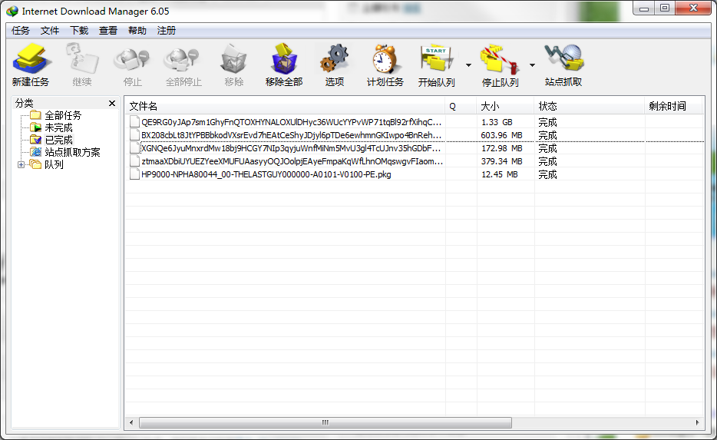
Task: Click the scrollbar right arrow
Action: [697, 422]
